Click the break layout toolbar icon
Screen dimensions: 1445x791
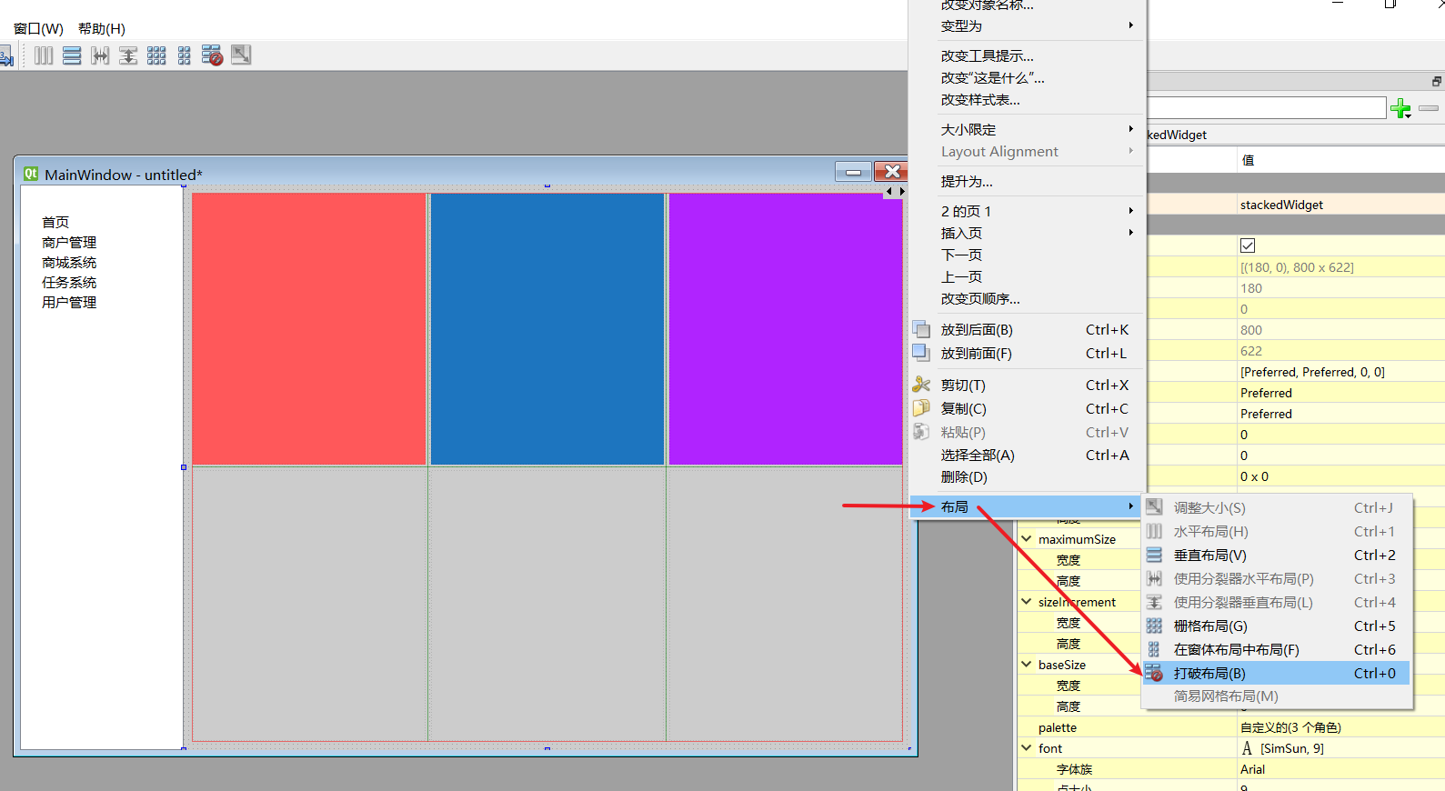pos(212,55)
